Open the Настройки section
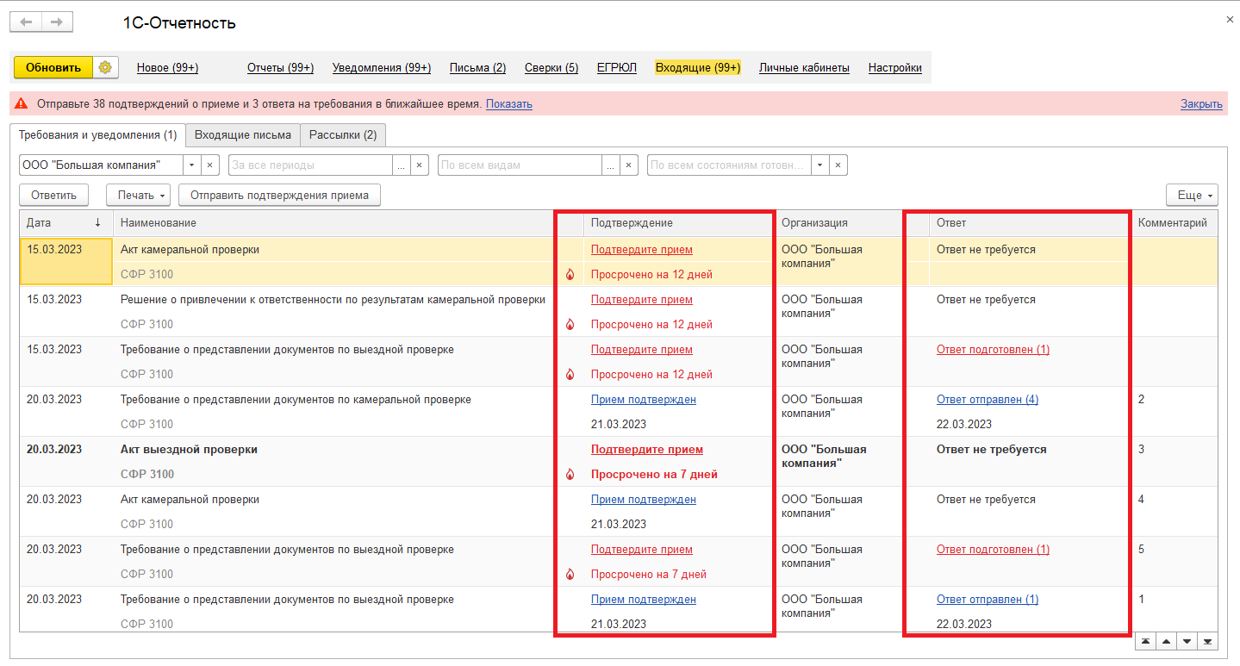 point(895,67)
